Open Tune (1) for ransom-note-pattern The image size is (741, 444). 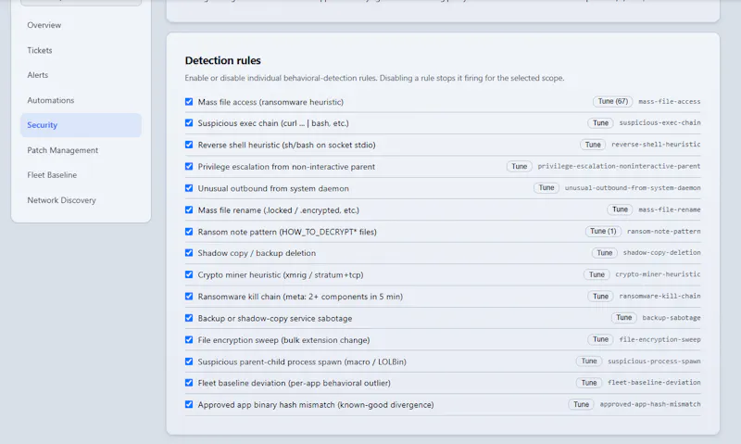pos(603,231)
